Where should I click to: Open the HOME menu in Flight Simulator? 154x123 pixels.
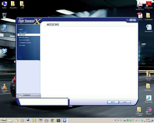coord(21,29)
